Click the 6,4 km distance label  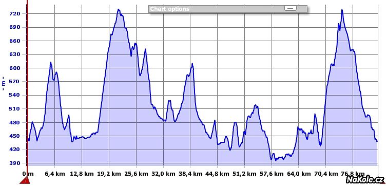[55, 174]
